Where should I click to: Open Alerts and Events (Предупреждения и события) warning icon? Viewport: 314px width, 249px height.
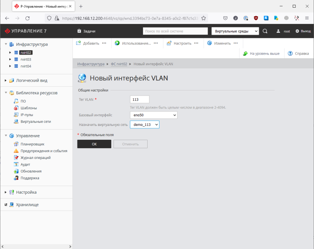pos(16,151)
